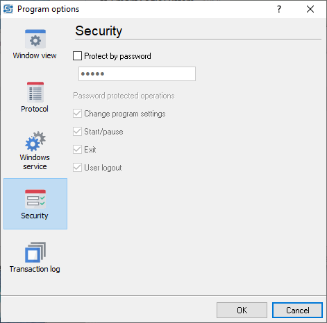
Task: Select the Security checklist icon
Action: [35, 199]
